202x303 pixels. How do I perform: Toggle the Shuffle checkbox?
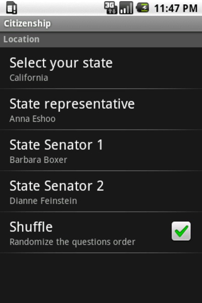tap(181, 231)
